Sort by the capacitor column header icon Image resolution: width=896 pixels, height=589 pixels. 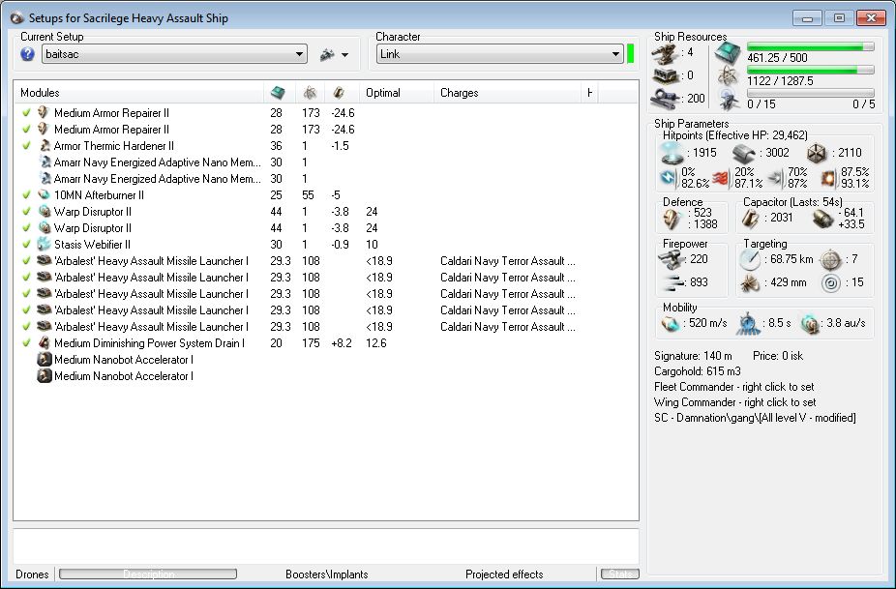tap(339, 93)
